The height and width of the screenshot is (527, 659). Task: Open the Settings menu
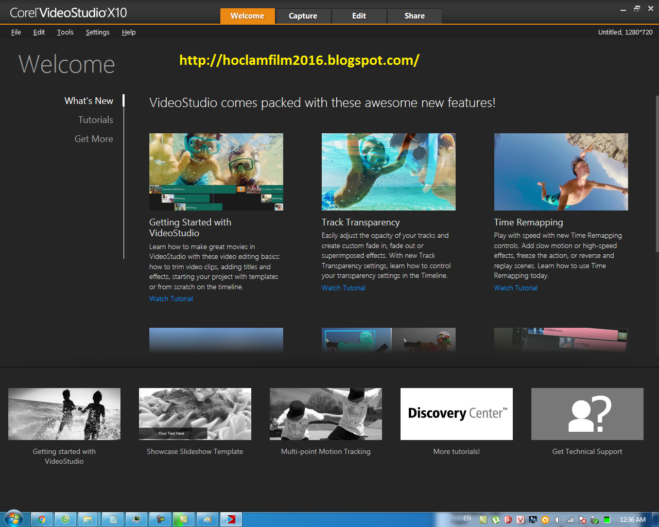pyautogui.click(x=97, y=32)
